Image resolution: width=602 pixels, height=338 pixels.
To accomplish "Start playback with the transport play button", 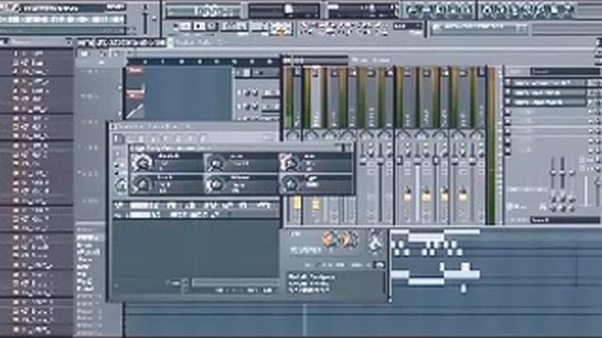I will tap(186, 26).
